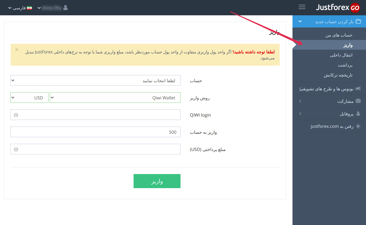
Task: Click the folder icon for new account
Action: (358, 22)
